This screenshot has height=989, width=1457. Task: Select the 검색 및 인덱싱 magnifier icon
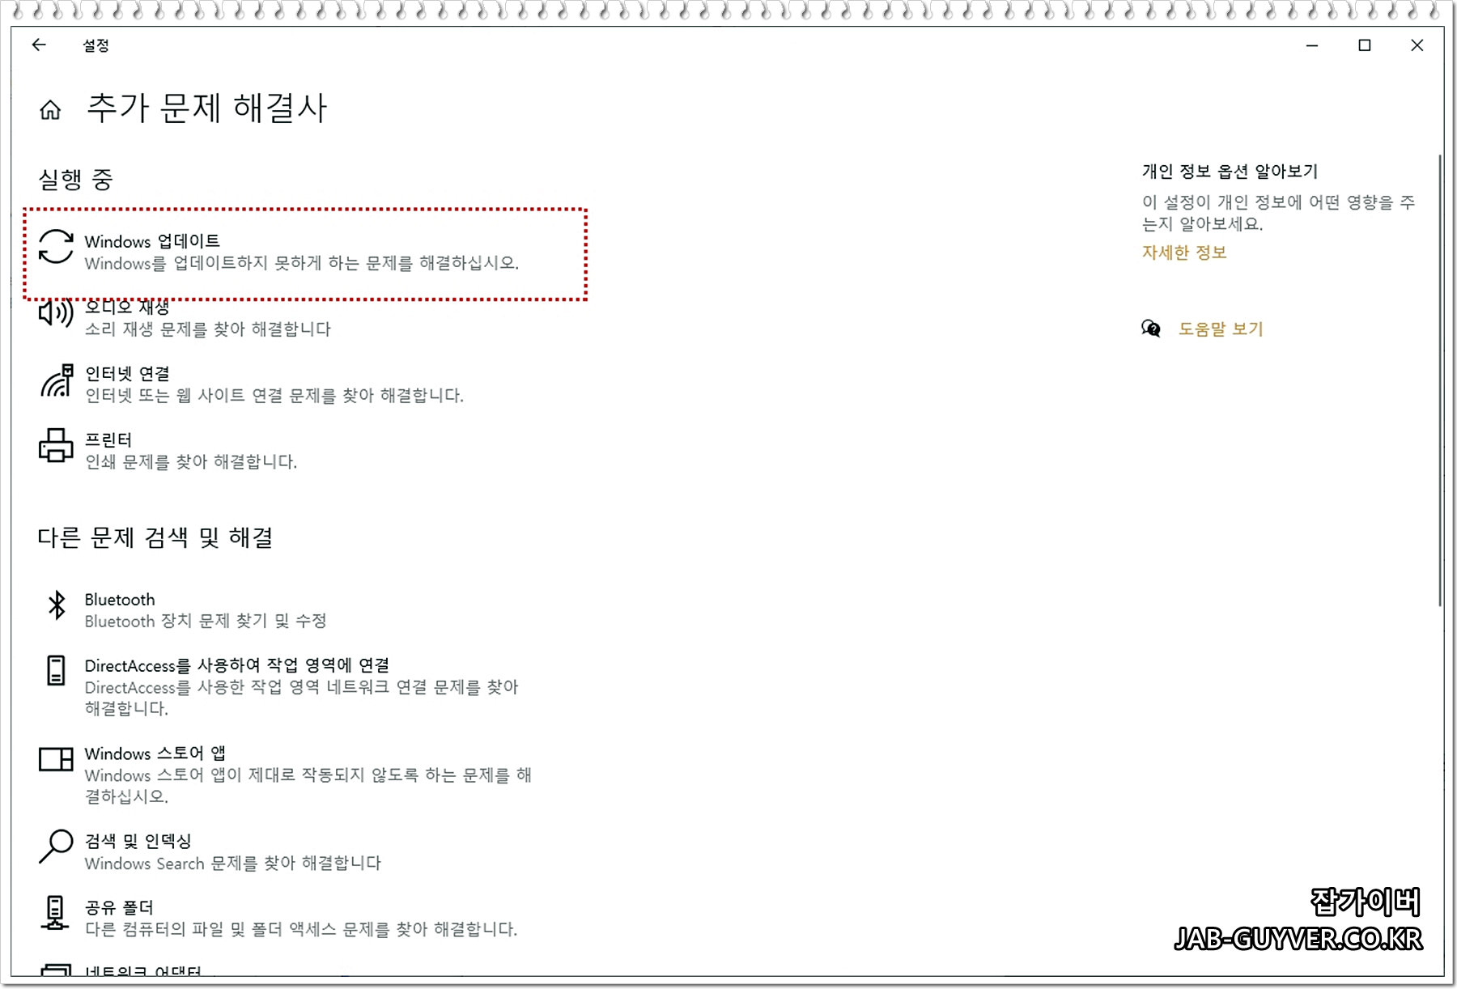click(x=56, y=847)
